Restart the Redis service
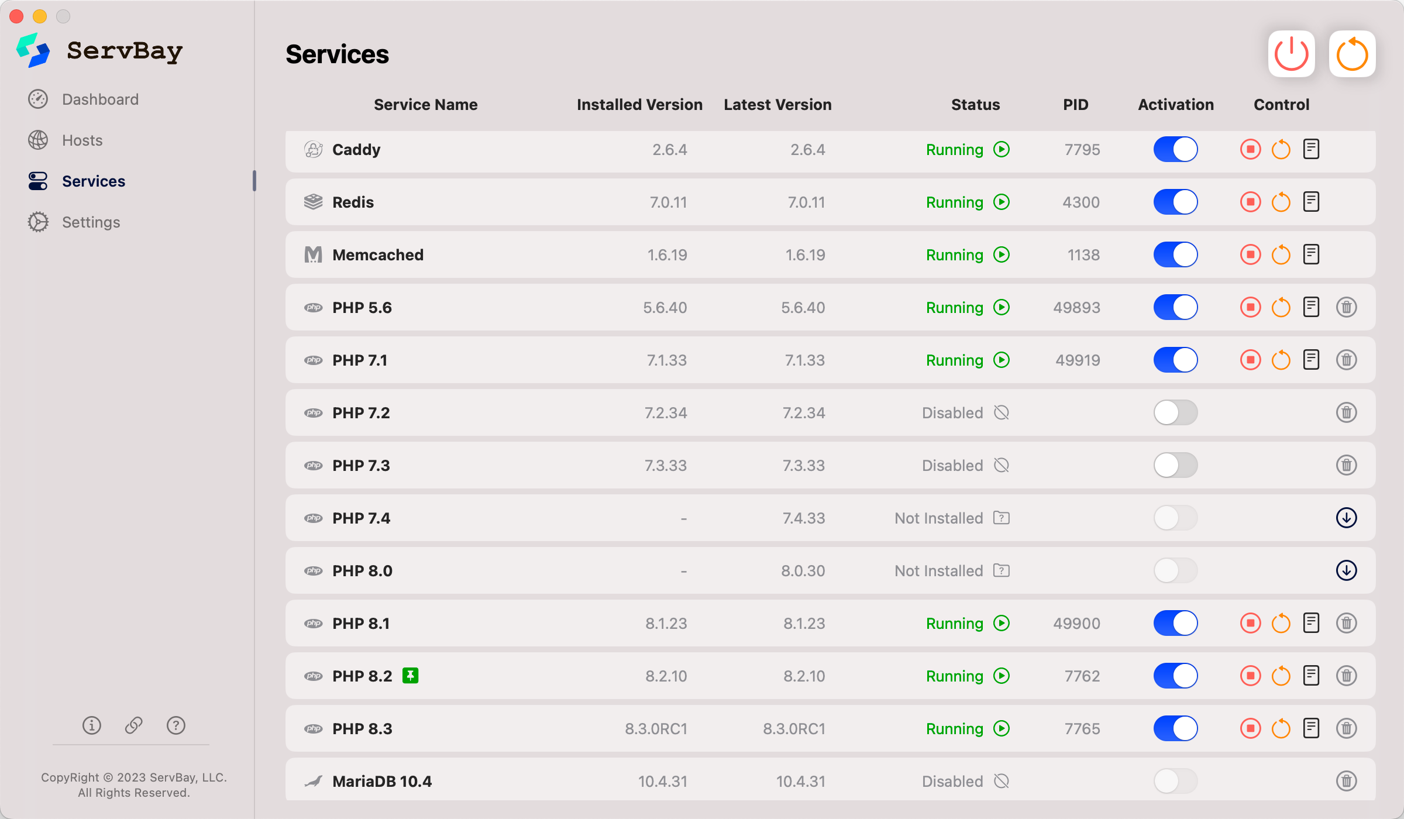 pyautogui.click(x=1281, y=202)
